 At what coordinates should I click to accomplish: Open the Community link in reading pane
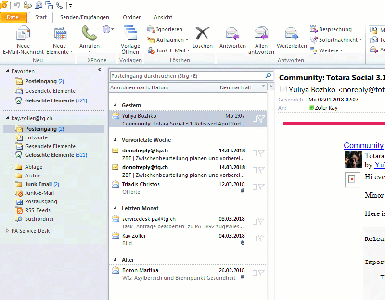coord(363,145)
